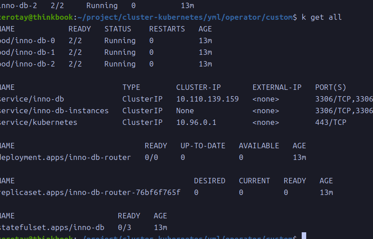Click the UP-TO-DATE column header

[203, 146]
